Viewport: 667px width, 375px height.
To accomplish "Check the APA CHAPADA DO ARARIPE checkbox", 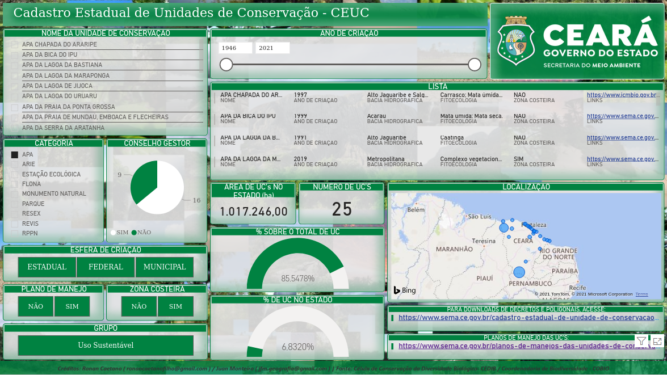I will coord(15,45).
